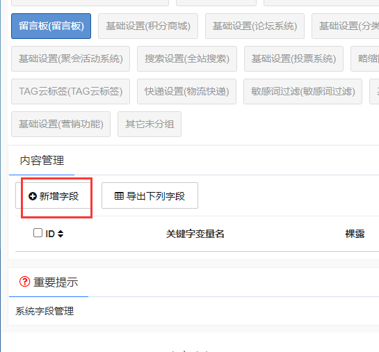Viewport: 379px width, 352px height.
Task: Open the 基础设置(积分商城) group
Action: tap(148, 26)
